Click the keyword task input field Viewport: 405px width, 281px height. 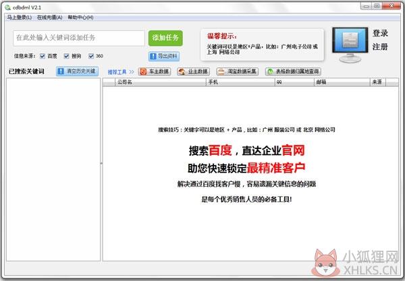pos(79,38)
